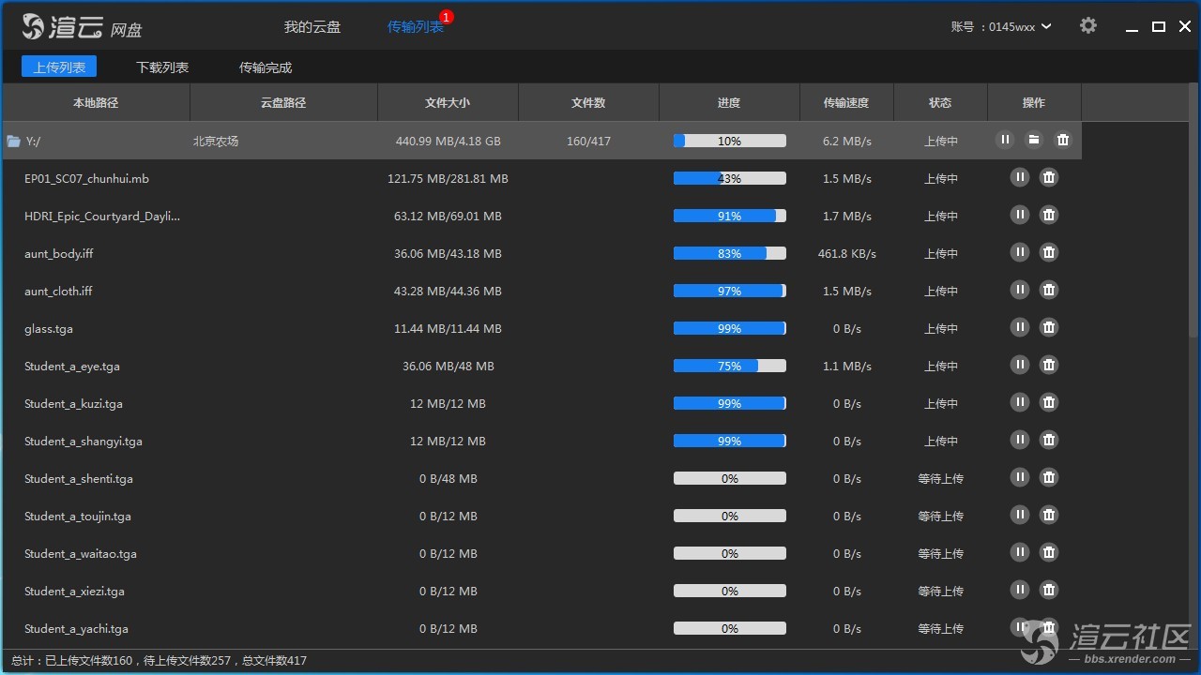Viewport: 1201px width, 675px height.
Task: Sort by 文件大小 column header
Action: [x=448, y=103]
